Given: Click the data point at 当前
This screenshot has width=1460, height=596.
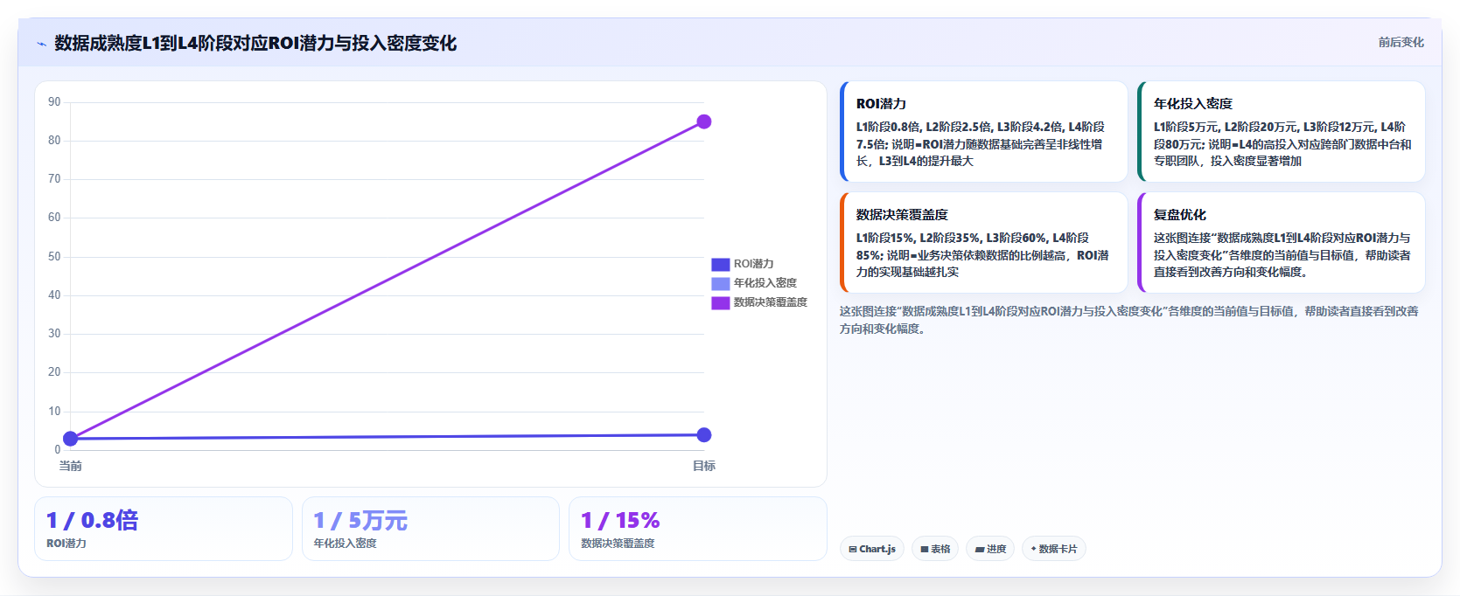Looking at the screenshot, I should (71, 439).
